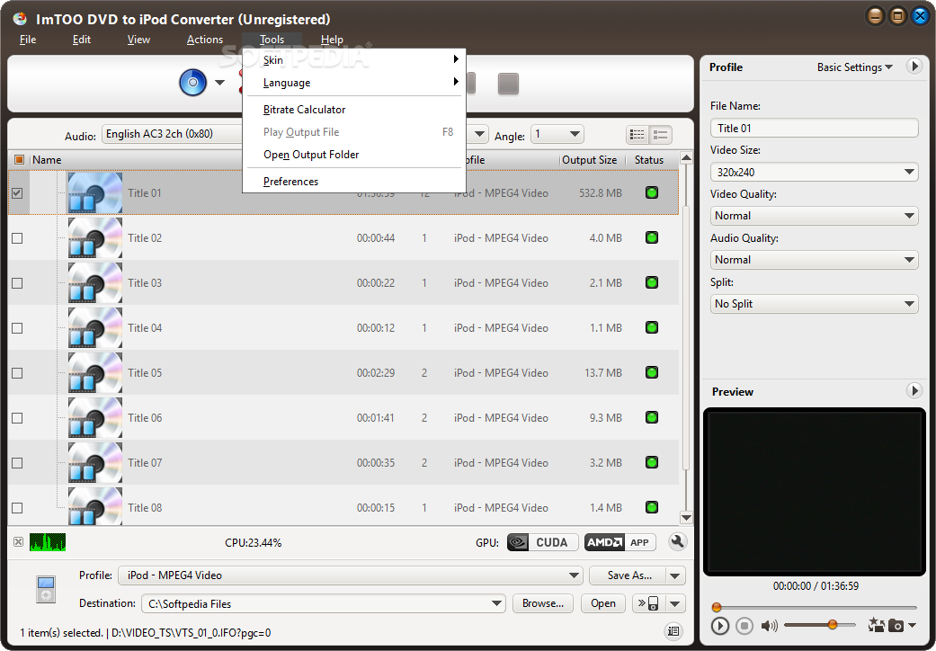936x651 pixels.
Task: Open Preferences from Tools menu
Action: pyautogui.click(x=353, y=182)
